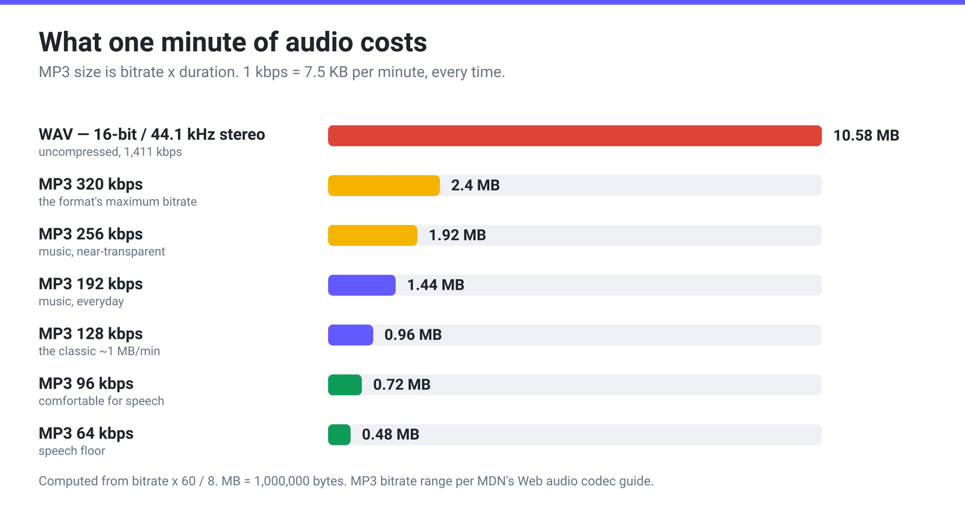Click 'speech floor' caption
Viewport: 965px width, 519px height.
(x=72, y=451)
